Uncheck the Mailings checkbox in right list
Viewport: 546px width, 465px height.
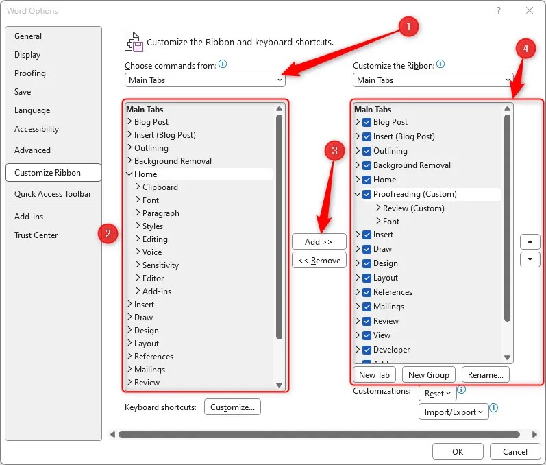coord(367,307)
